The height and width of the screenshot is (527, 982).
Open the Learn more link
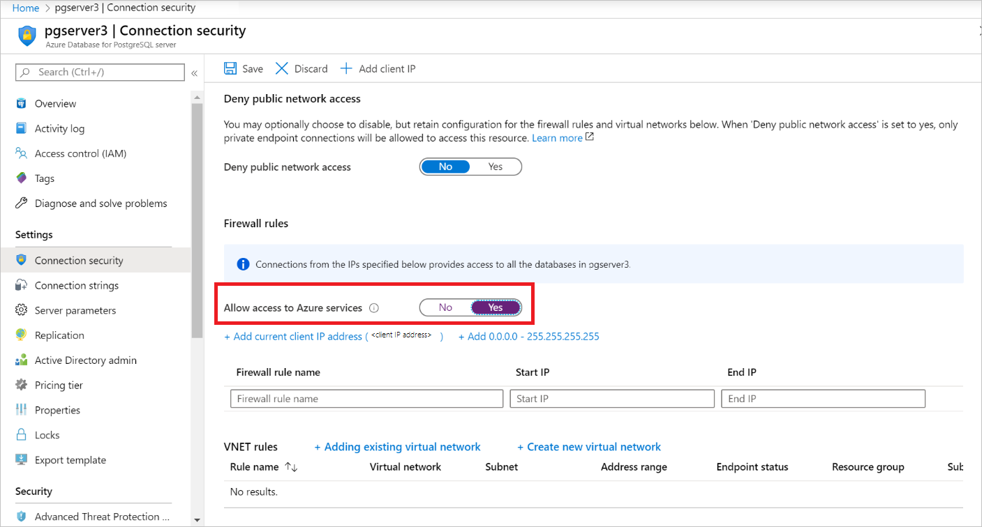point(557,138)
